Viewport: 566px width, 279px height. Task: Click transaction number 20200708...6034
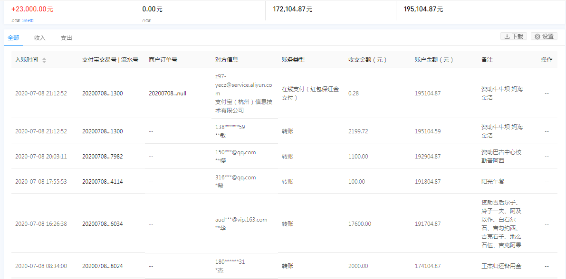[102, 224]
